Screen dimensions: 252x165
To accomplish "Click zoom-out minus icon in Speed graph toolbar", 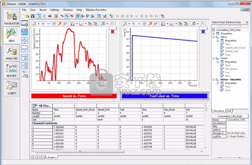I will [49, 24].
